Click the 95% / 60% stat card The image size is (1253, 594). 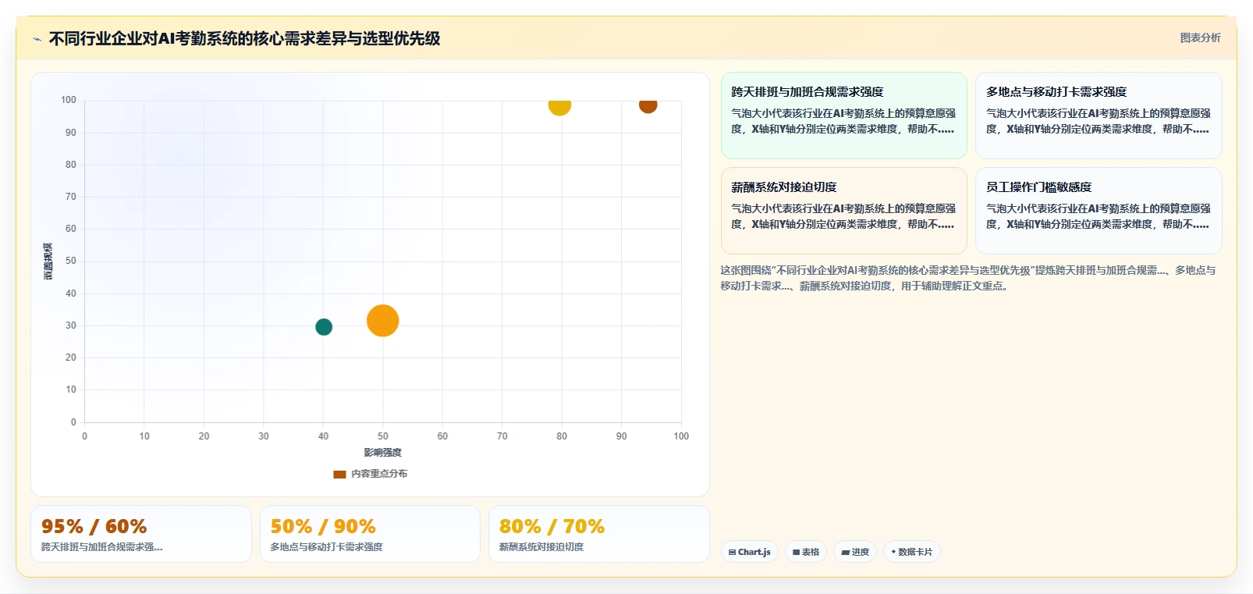tap(141, 534)
